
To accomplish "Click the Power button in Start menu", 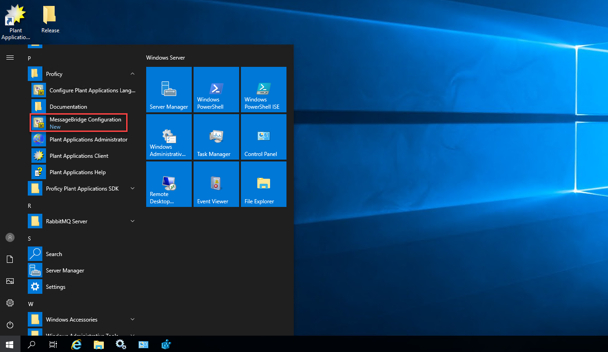I will [x=10, y=325].
